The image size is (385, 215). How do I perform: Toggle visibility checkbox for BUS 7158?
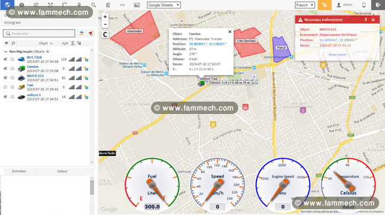[x=5, y=59]
